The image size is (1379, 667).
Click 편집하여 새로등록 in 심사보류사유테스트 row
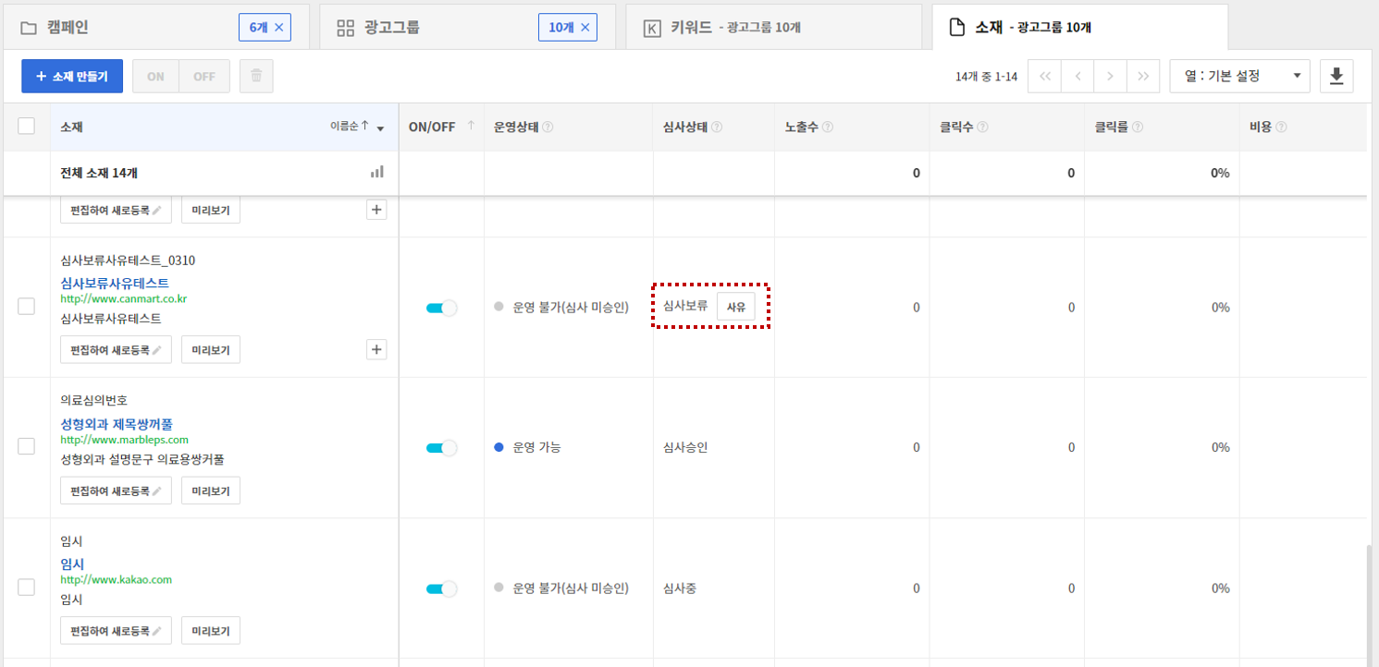(x=116, y=349)
